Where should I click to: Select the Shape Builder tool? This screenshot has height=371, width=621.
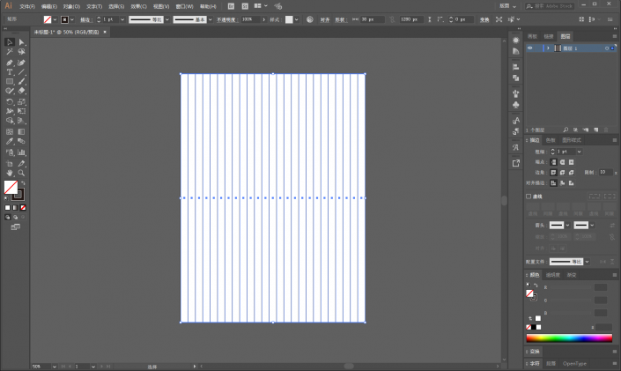10,121
